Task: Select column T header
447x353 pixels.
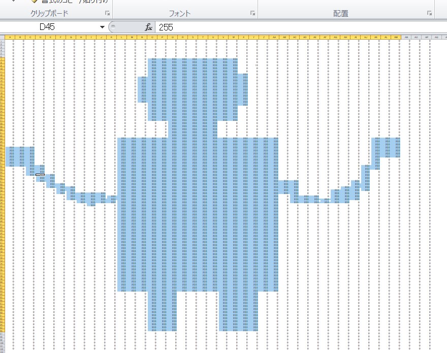Action: pyautogui.click(x=203, y=37)
